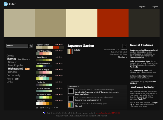Select Most Popular themes
This screenshot has width=163, height=120.
[15, 65]
